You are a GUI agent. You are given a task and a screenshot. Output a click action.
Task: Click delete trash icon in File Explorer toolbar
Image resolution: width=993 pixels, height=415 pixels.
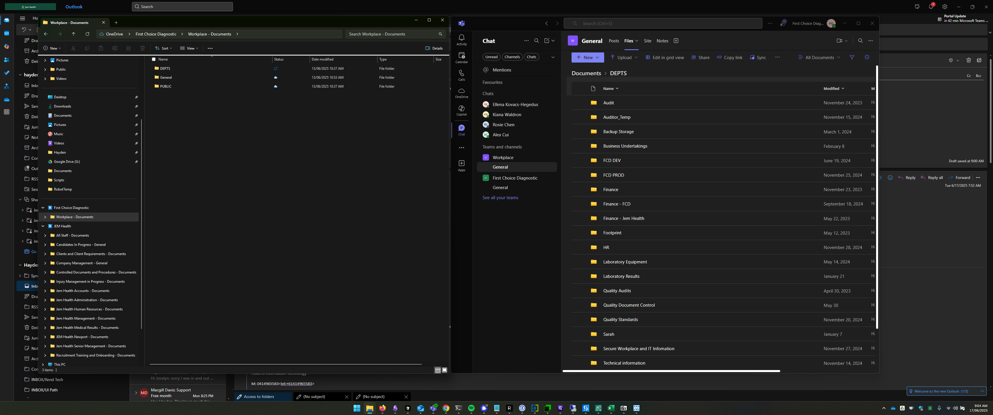click(x=143, y=48)
